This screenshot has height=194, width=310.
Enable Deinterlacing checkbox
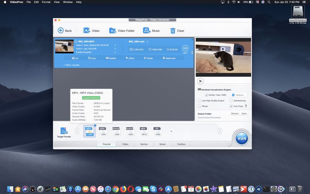[x=231, y=100]
